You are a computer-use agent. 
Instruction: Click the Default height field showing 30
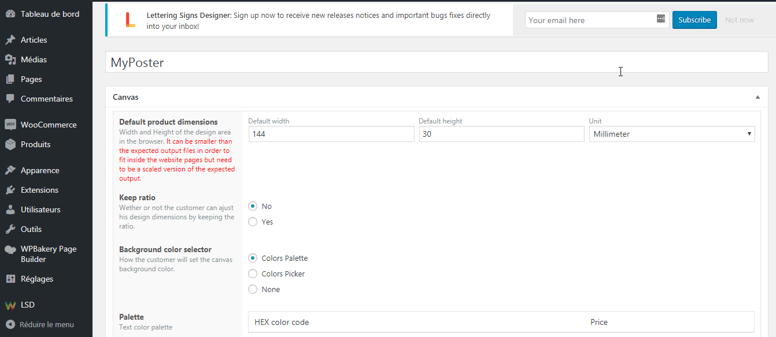502,134
